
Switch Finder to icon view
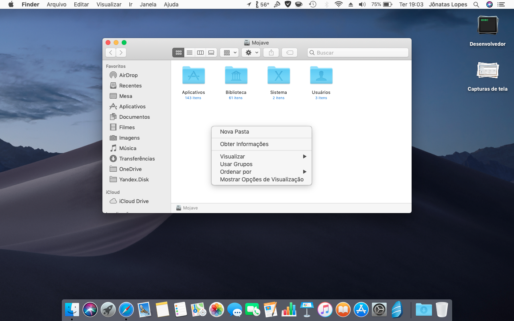pos(179,53)
